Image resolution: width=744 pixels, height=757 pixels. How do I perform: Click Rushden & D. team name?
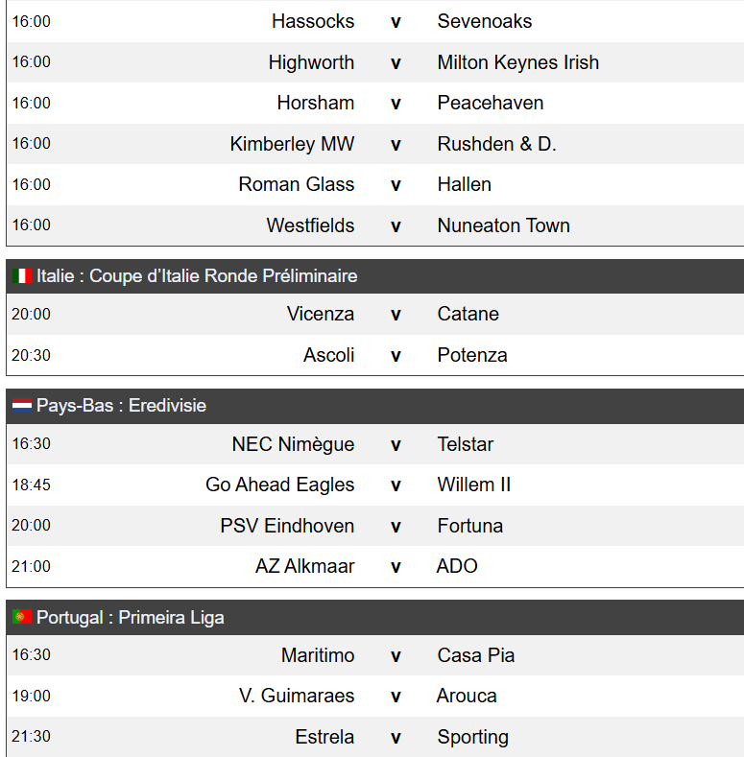496,144
